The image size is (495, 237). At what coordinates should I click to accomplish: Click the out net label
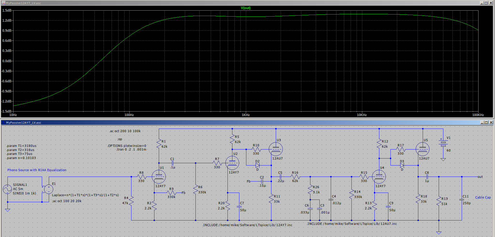pos(480,177)
